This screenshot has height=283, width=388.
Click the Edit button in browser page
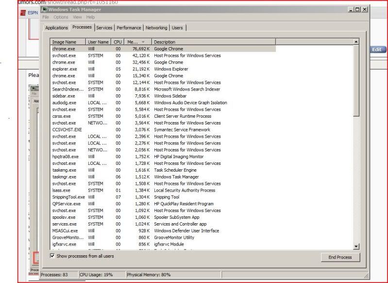[378, 49]
